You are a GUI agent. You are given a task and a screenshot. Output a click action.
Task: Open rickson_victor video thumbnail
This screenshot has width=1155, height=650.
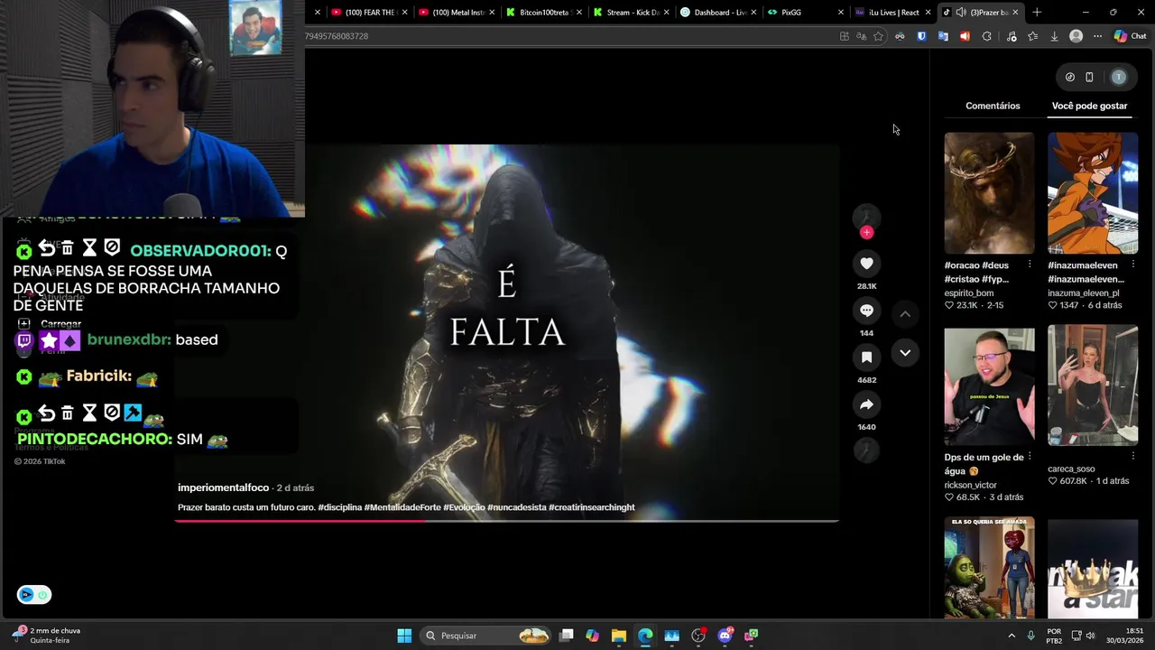click(x=989, y=385)
